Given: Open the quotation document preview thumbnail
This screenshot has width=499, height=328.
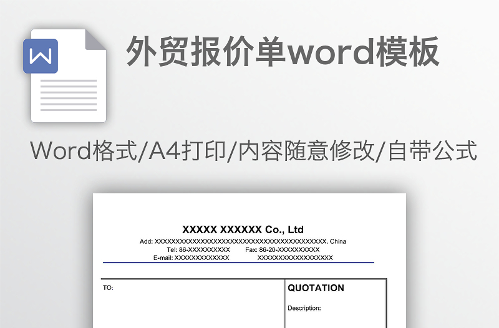Looking at the screenshot, I should (x=249, y=261).
